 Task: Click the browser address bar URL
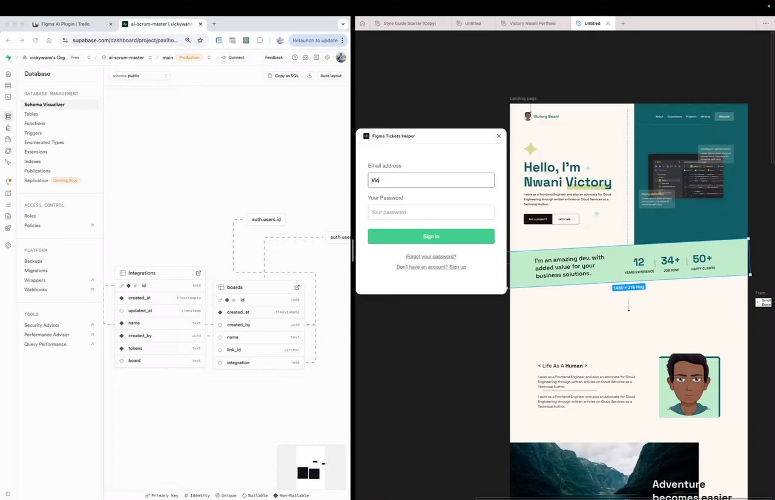[x=125, y=41]
